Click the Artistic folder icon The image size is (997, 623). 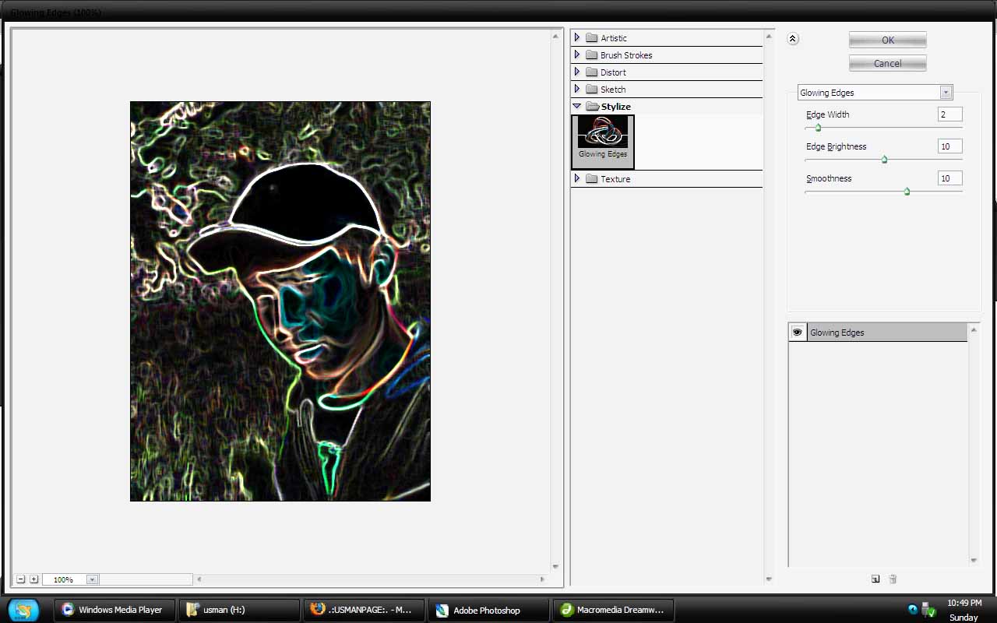click(591, 37)
